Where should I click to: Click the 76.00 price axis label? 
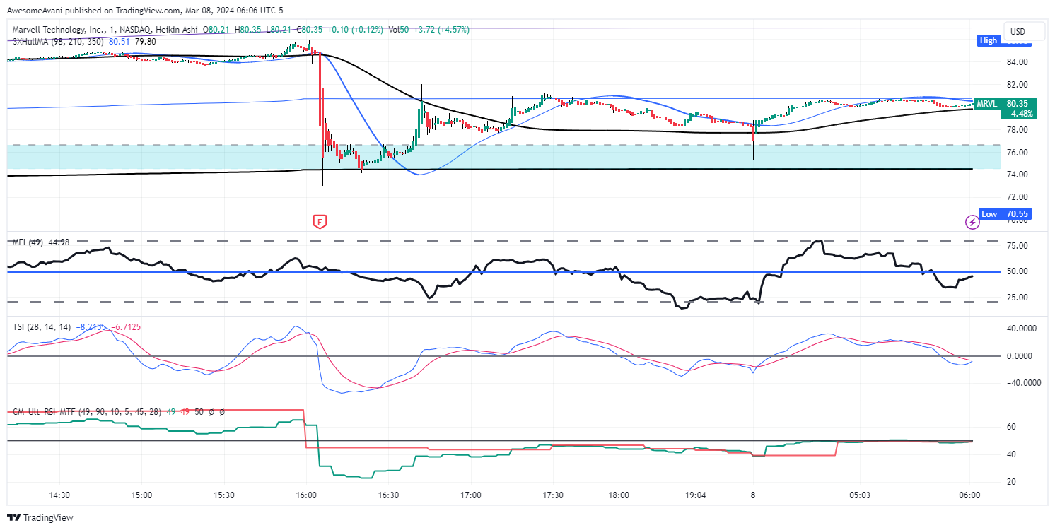(1017, 153)
